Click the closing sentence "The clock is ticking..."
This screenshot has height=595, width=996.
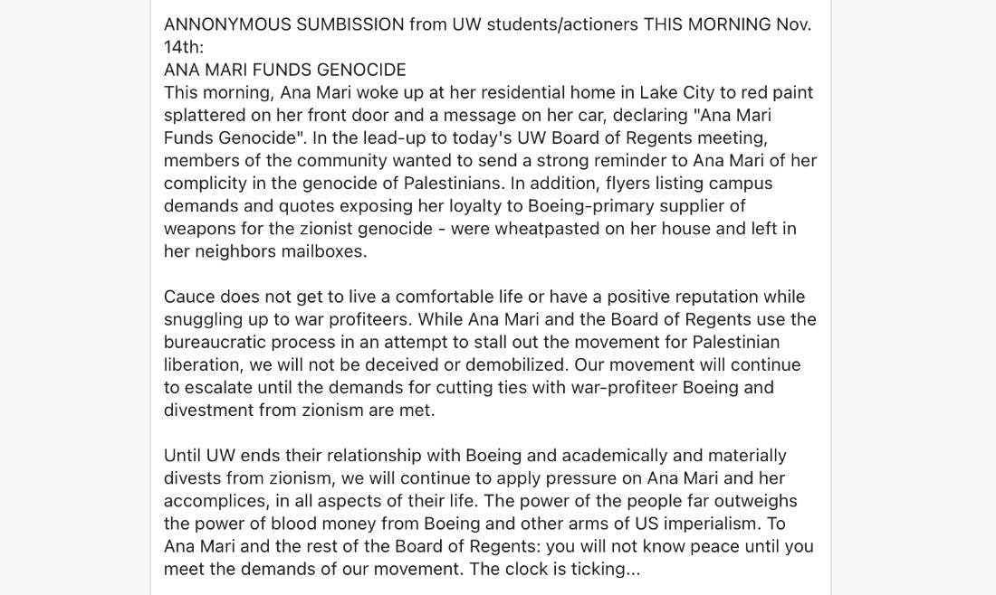554,569
